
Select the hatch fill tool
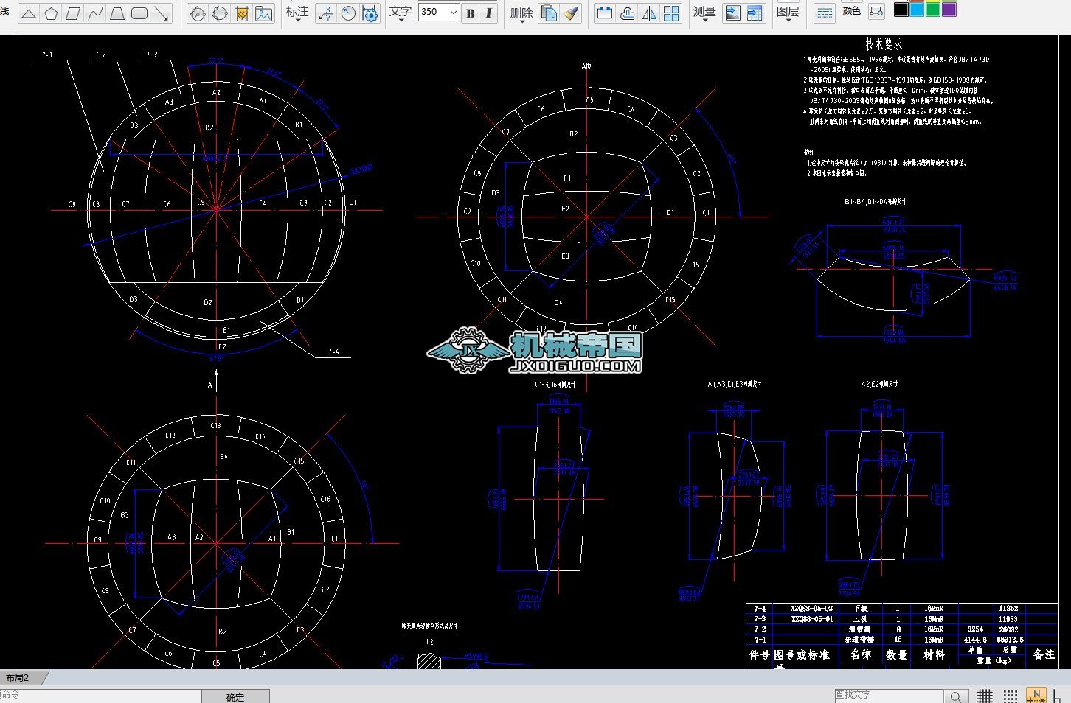click(241, 14)
